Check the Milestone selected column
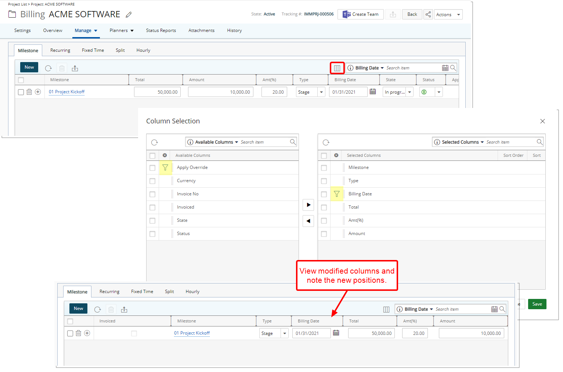Screen dimensions: 563x372 click(324, 168)
